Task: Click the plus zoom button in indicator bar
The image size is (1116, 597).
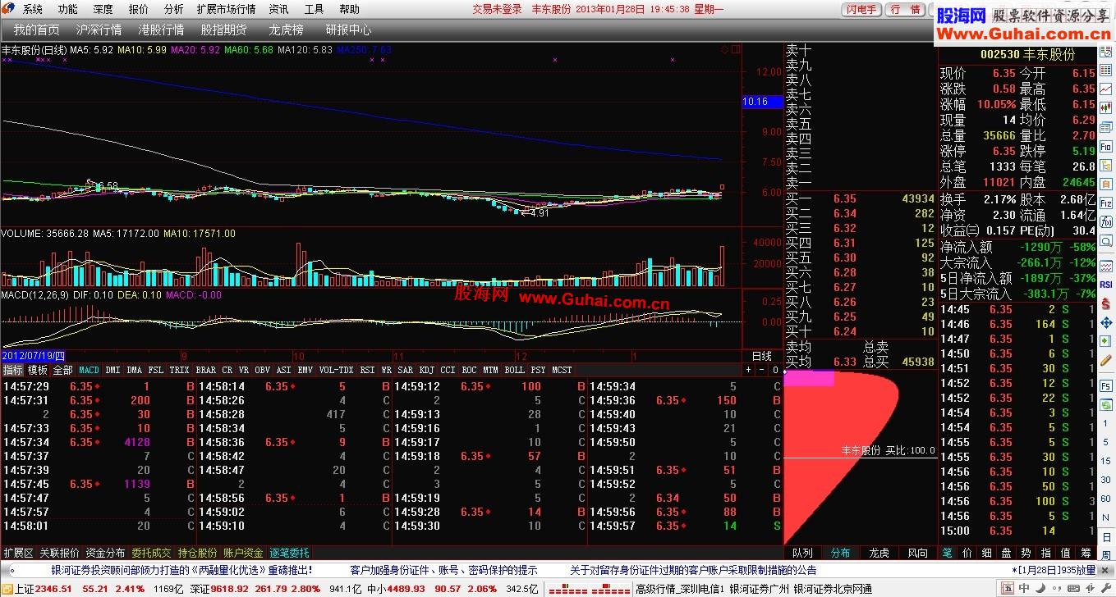Action: point(748,371)
